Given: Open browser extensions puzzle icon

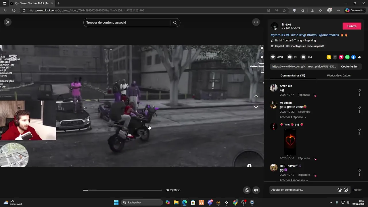Looking at the screenshot, I should (x=303, y=10).
